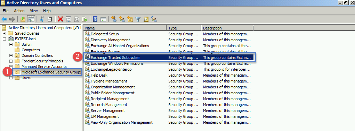Expand the Builtin container
The width and height of the screenshot is (355, 131).
click(11, 44)
